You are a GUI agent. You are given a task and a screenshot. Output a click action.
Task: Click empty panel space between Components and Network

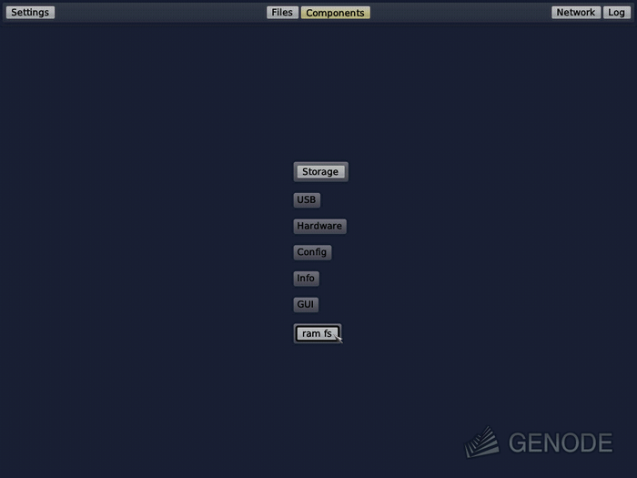[460, 13]
